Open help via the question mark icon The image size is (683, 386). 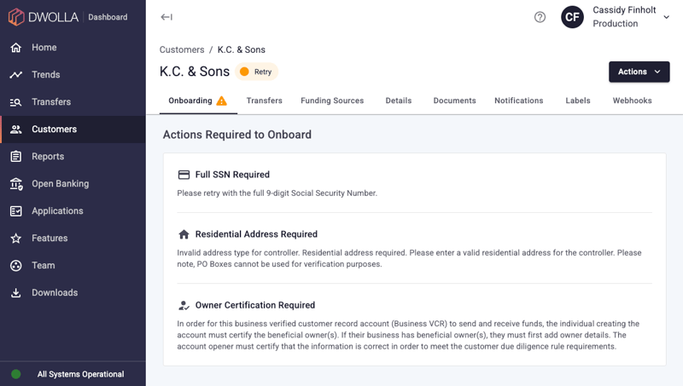[x=540, y=17]
